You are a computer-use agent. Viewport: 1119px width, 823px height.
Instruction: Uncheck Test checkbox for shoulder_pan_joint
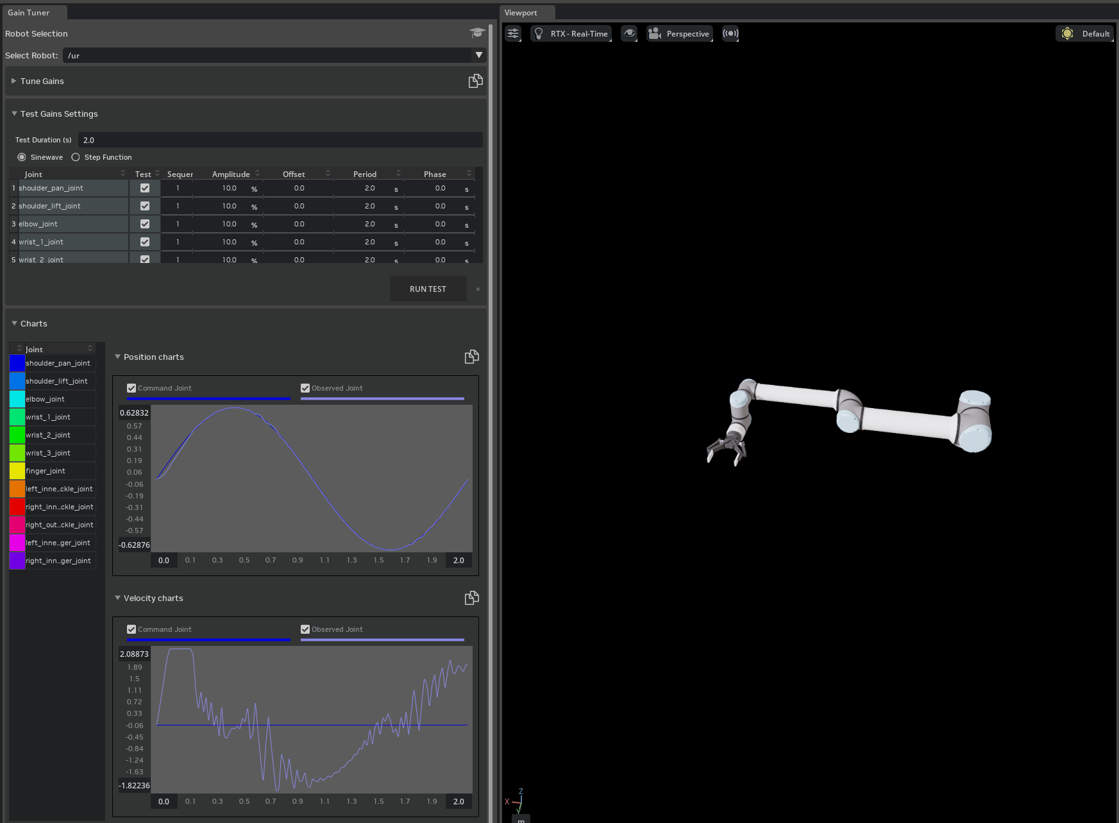145,189
